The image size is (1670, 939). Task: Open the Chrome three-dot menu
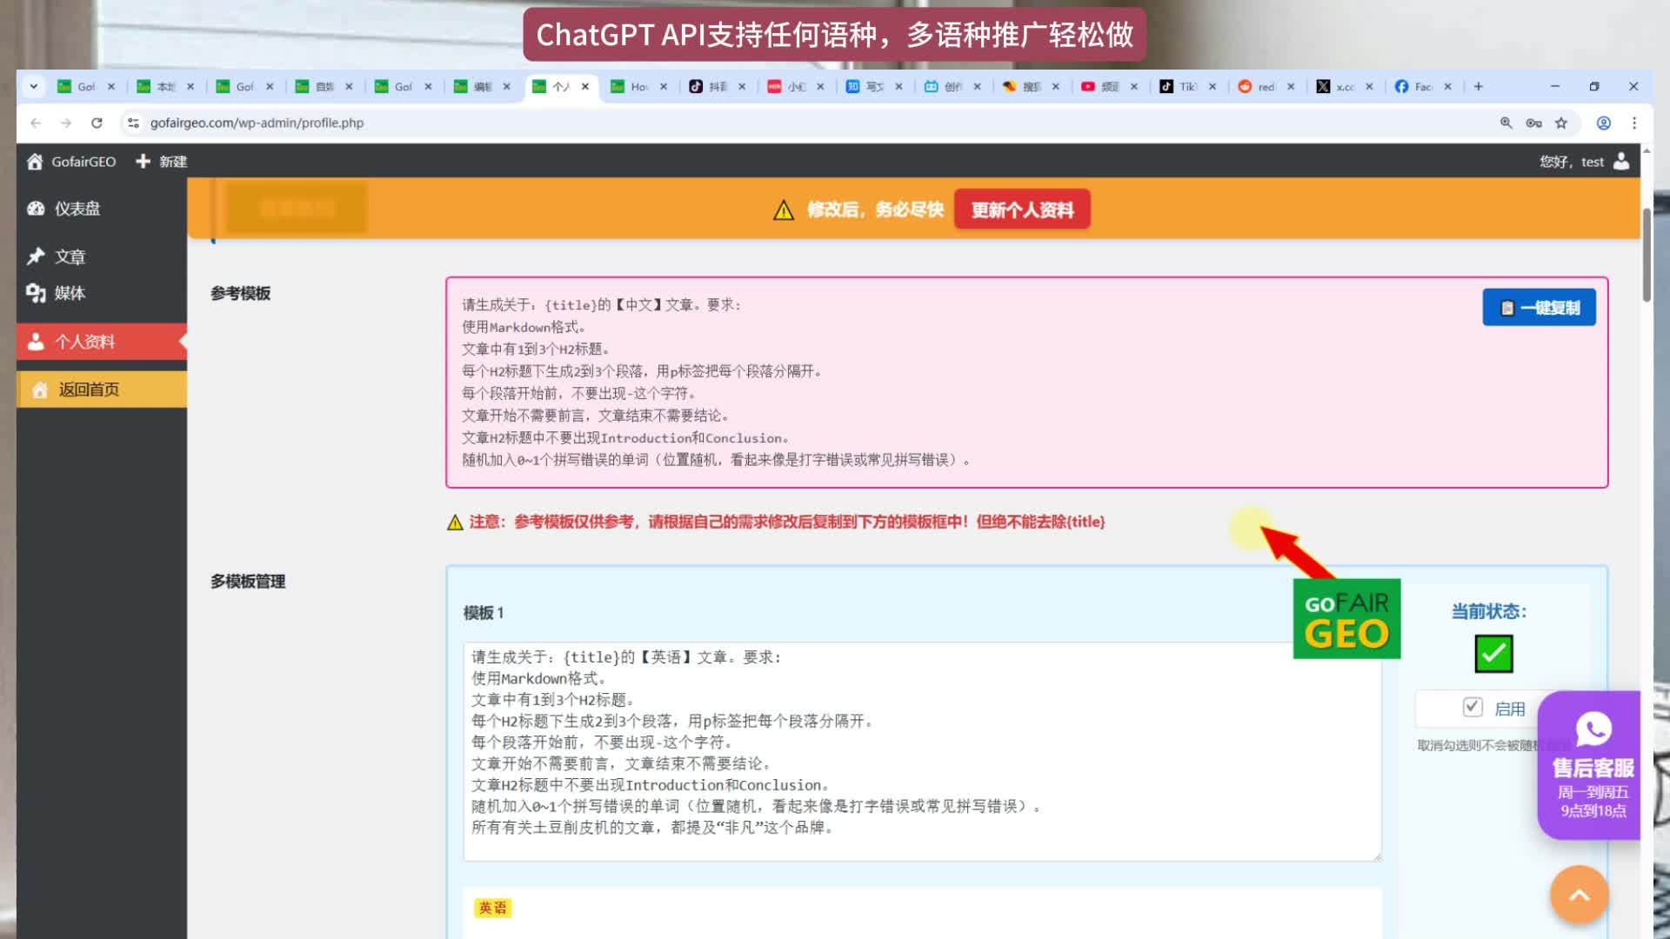1634,123
